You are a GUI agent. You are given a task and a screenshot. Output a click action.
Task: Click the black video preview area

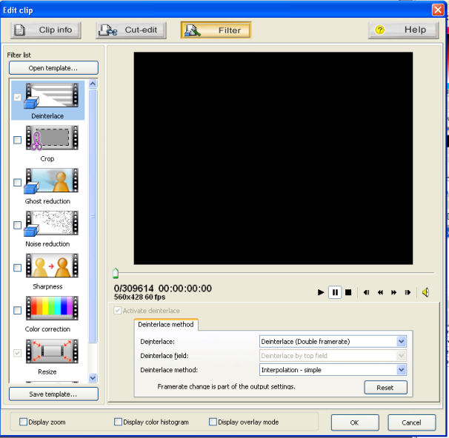[273, 158]
